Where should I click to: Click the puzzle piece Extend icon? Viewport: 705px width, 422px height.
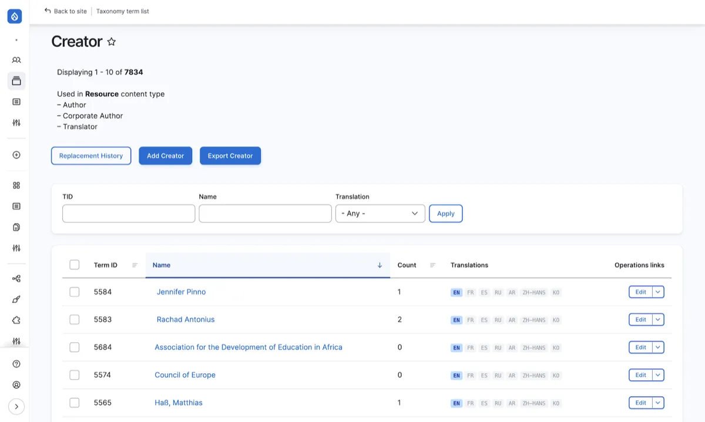click(x=16, y=320)
